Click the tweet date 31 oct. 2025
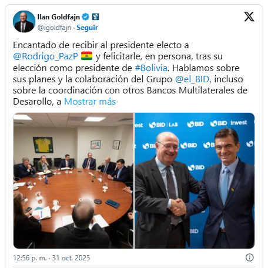Viewport: 268px width, 268px height. 71,258
